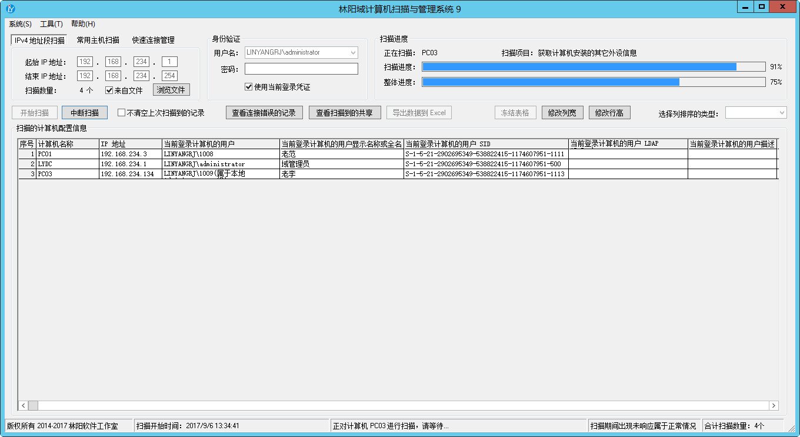800x437 pixels.
Task: Click the LINYANGRJ\1008 user cell
Action: coord(221,154)
